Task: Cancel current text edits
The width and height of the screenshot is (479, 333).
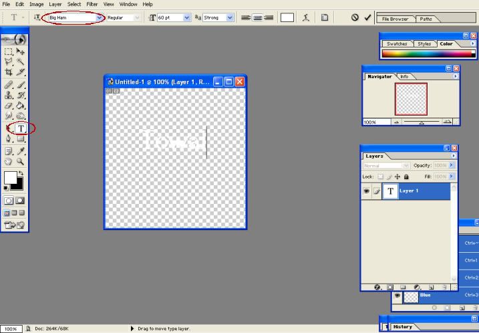Action: 355,17
